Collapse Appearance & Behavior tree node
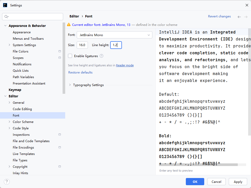 tap(5, 26)
